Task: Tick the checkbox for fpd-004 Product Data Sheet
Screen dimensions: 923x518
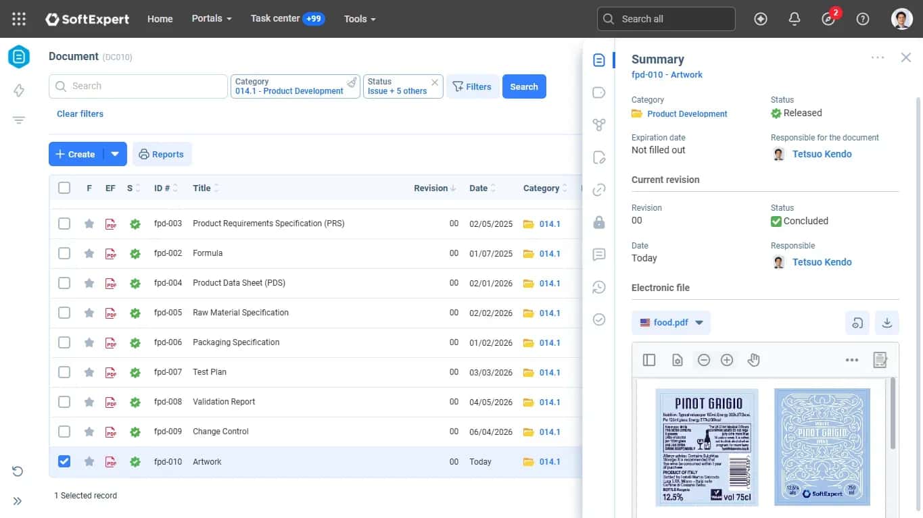Action: tap(64, 283)
